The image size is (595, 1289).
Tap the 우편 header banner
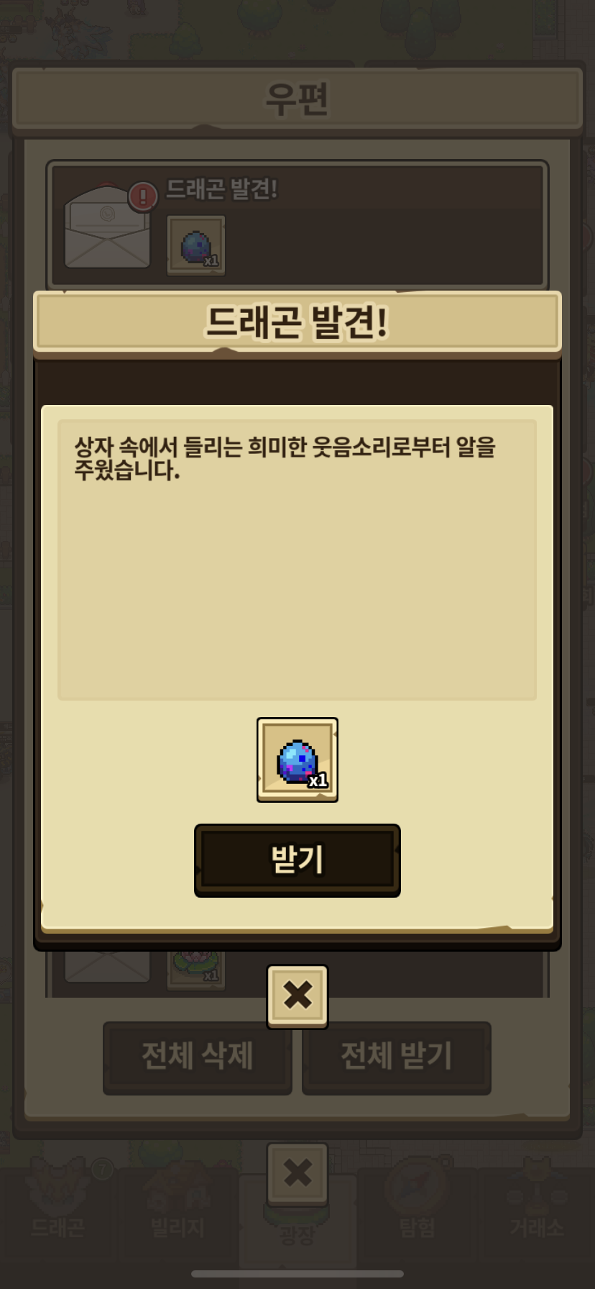tap(297, 99)
